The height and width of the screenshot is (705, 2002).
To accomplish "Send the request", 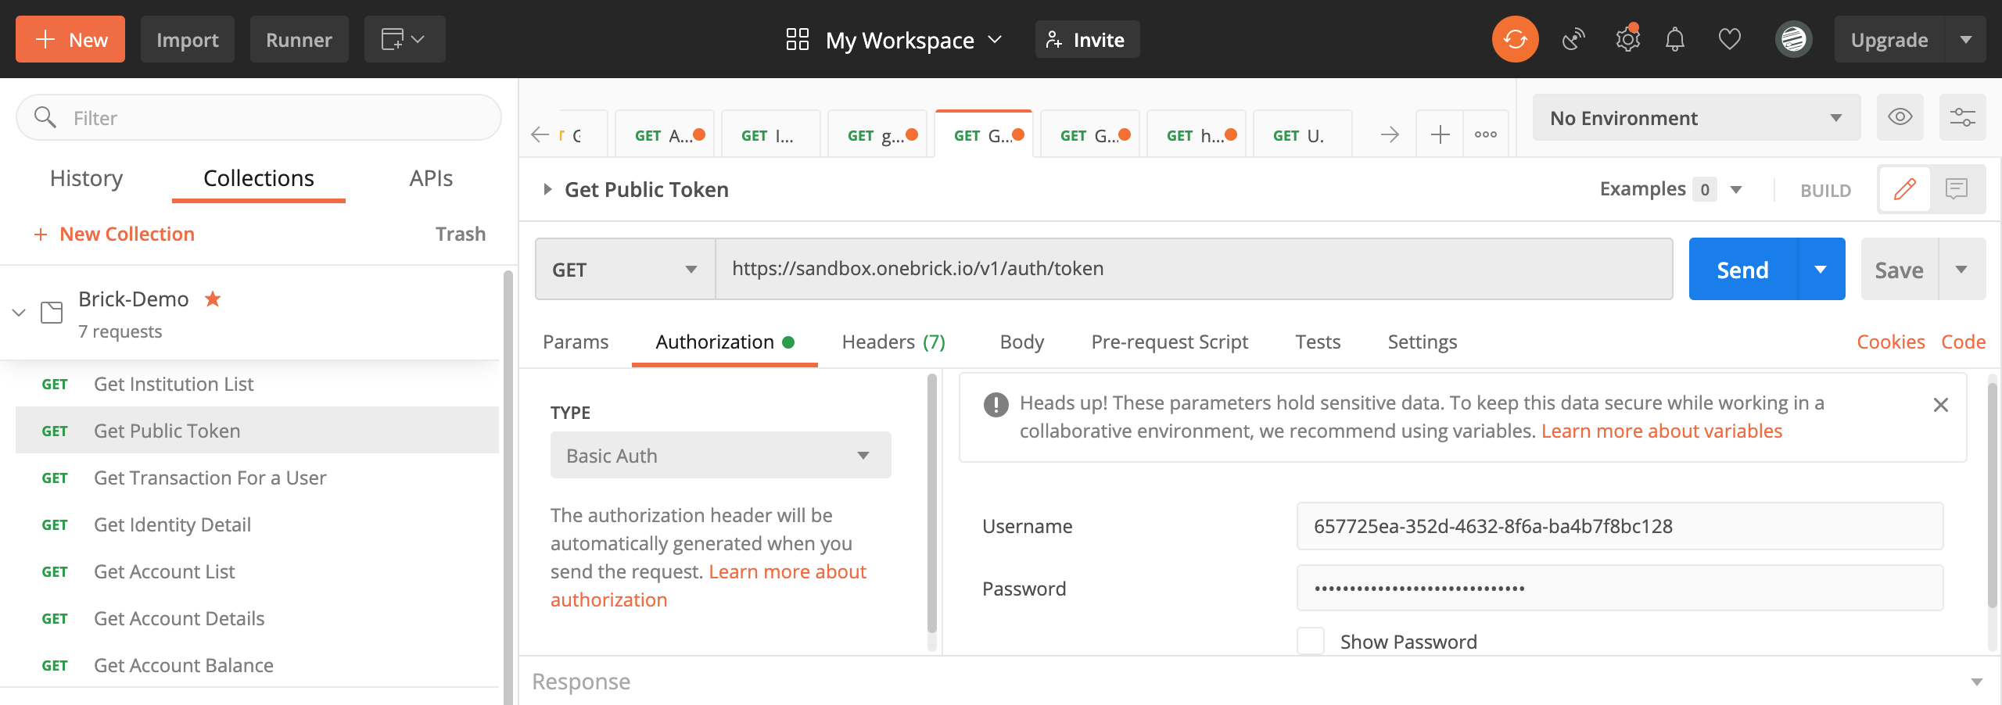I will [1743, 269].
